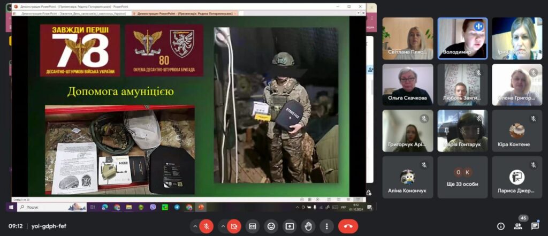The width and height of the screenshot is (548, 236).
Task: Click soldier photo on the slide
Action: point(276,105)
